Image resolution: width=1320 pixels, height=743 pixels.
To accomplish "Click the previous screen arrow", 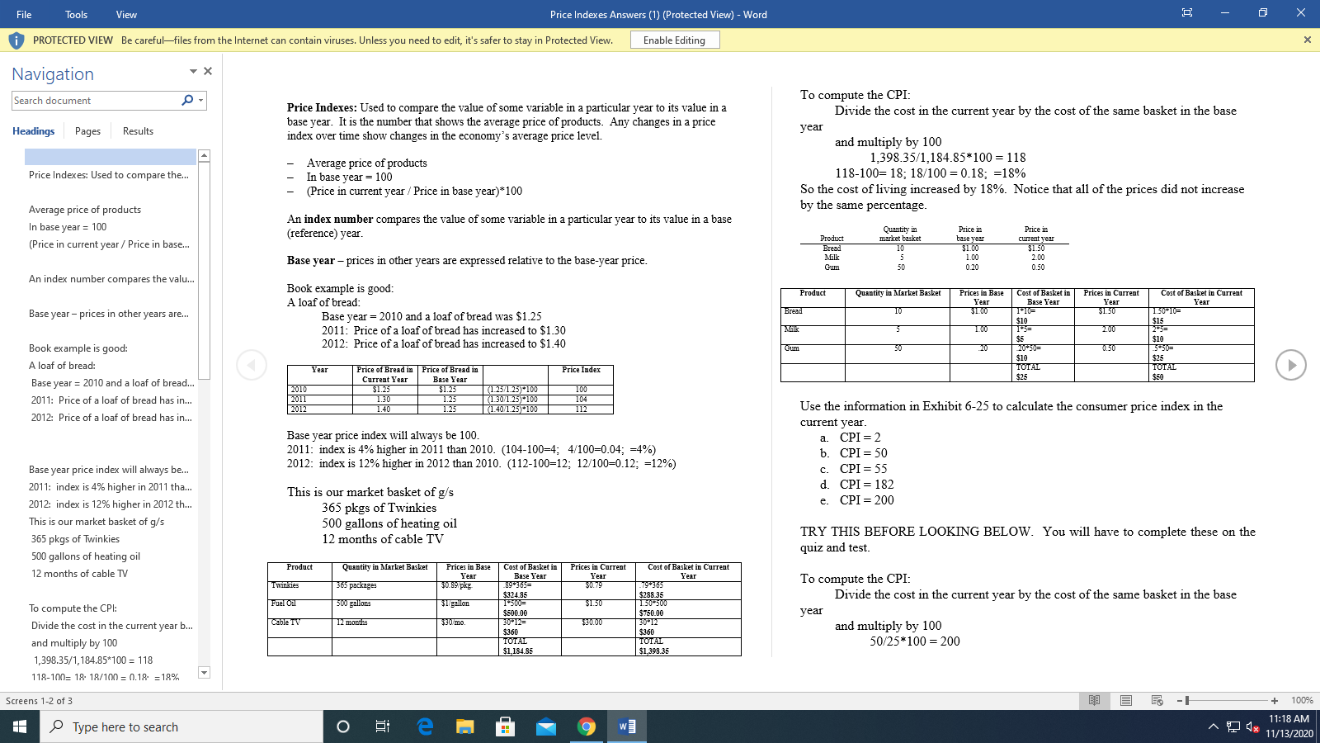I will coord(252,364).
